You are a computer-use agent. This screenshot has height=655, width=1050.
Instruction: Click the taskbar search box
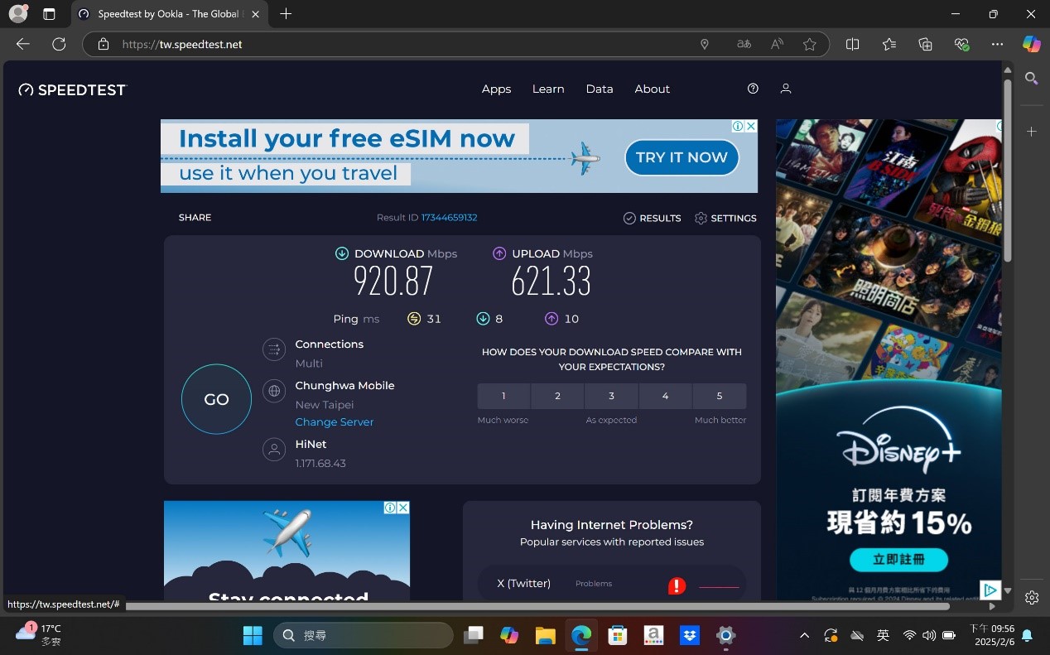pyautogui.click(x=363, y=635)
